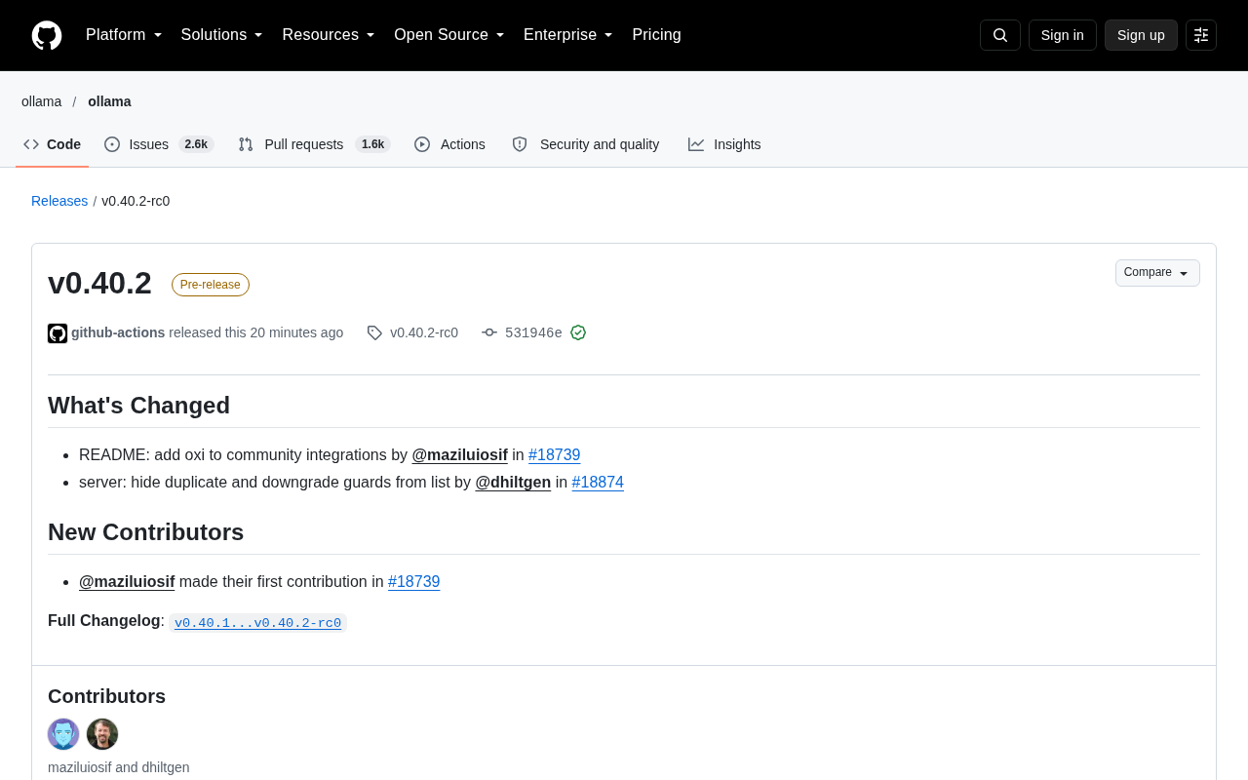Open the dhiltgen contributor avatar
1248x780 pixels.
click(102, 734)
